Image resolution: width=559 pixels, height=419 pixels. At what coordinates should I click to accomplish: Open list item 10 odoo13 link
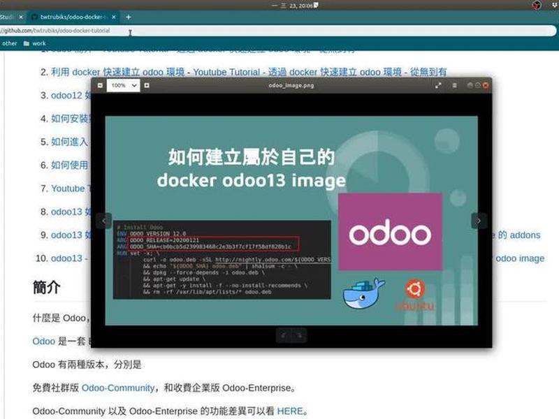click(69, 258)
